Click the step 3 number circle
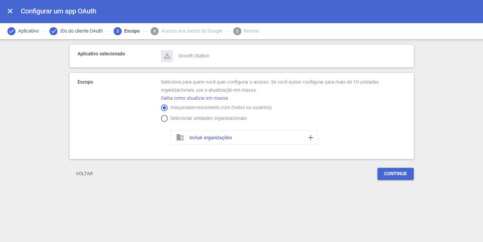 pos(118,31)
